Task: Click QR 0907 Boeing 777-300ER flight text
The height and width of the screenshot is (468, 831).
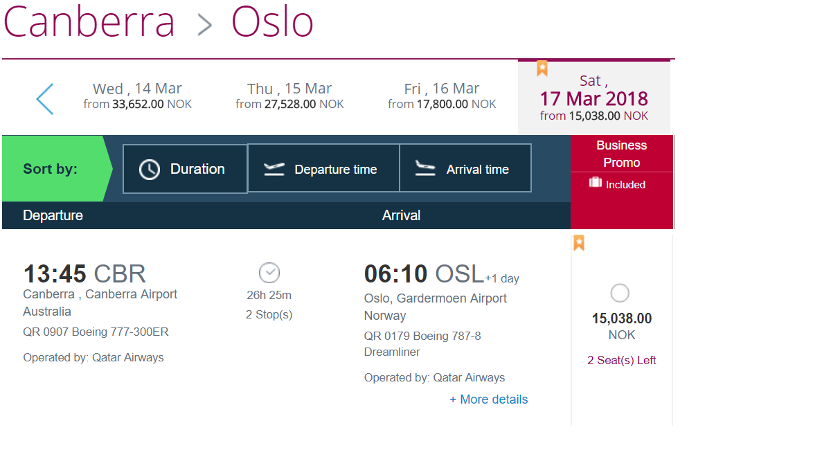Action: point(96,332)
